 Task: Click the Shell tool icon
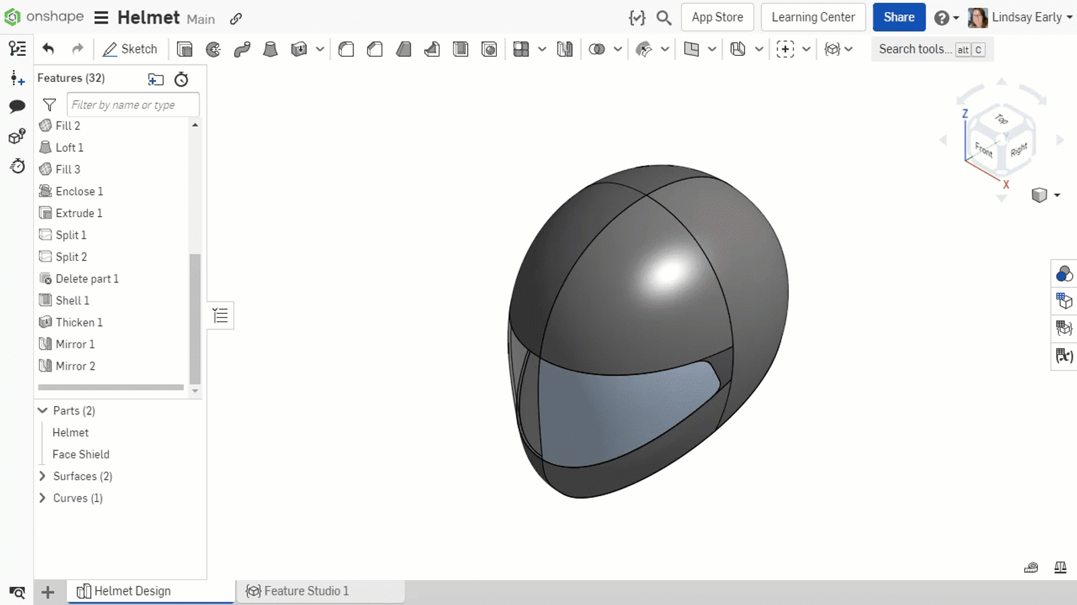(x=460, y=49)
